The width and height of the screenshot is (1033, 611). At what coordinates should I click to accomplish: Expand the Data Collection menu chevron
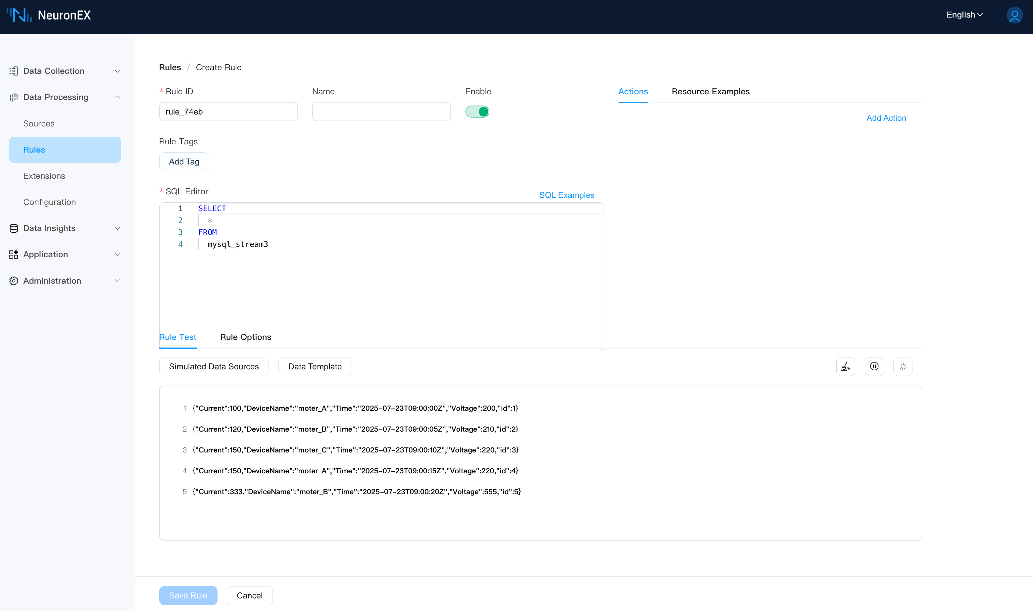(x=117, y=71)
